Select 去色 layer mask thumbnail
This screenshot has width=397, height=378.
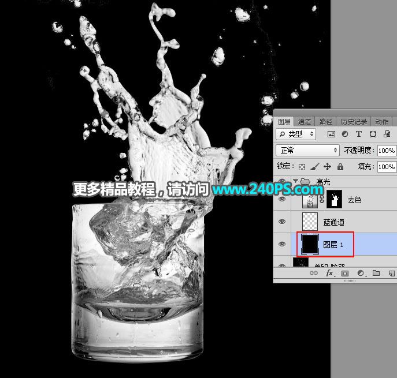point(334,200)
